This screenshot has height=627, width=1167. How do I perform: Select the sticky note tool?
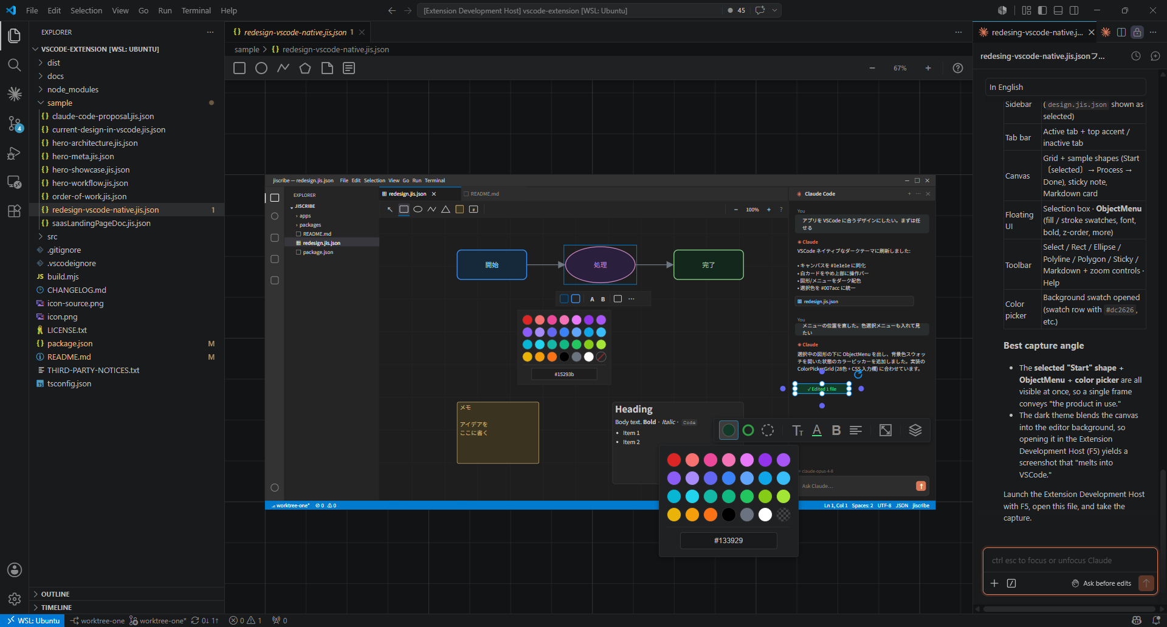327,68
